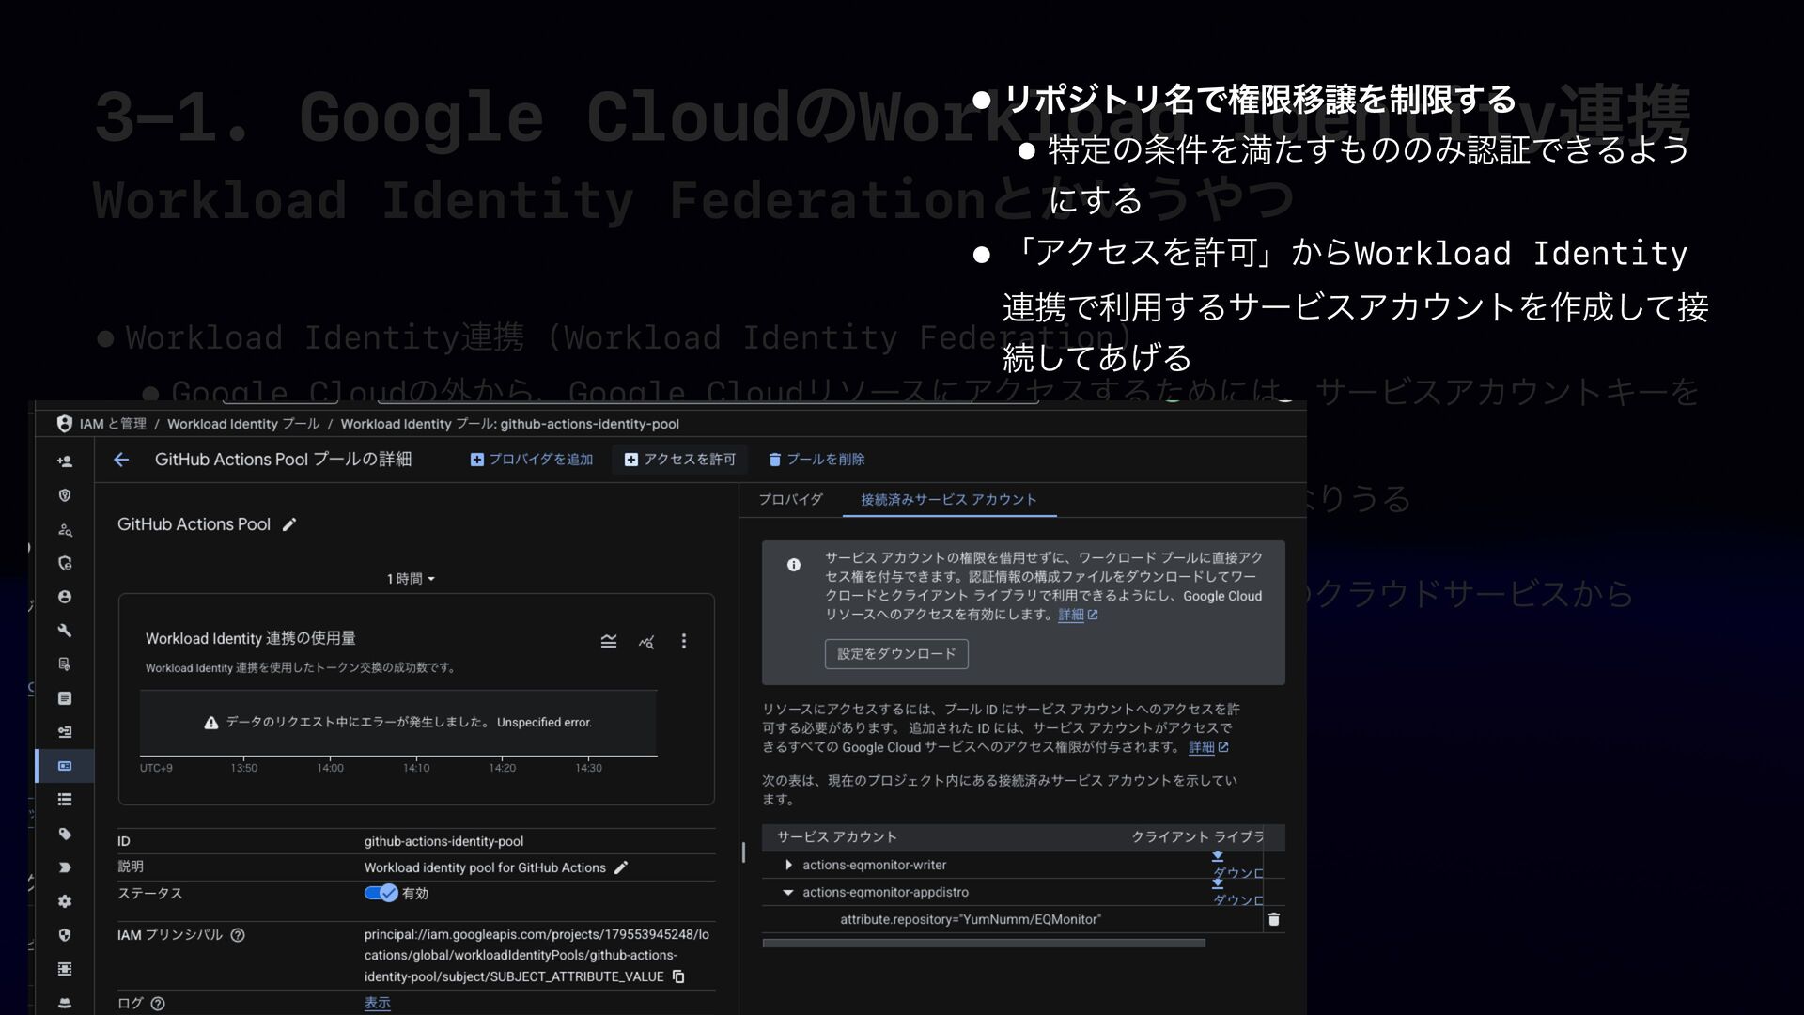Click the 設定をダウンロード button

[895, 653]
